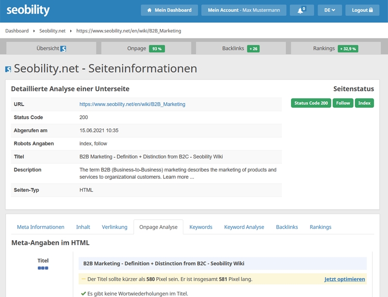388x297 pixels.
Task: Expand the DE language dropdown
Action: pyautogui.click(x=330, y=10)
